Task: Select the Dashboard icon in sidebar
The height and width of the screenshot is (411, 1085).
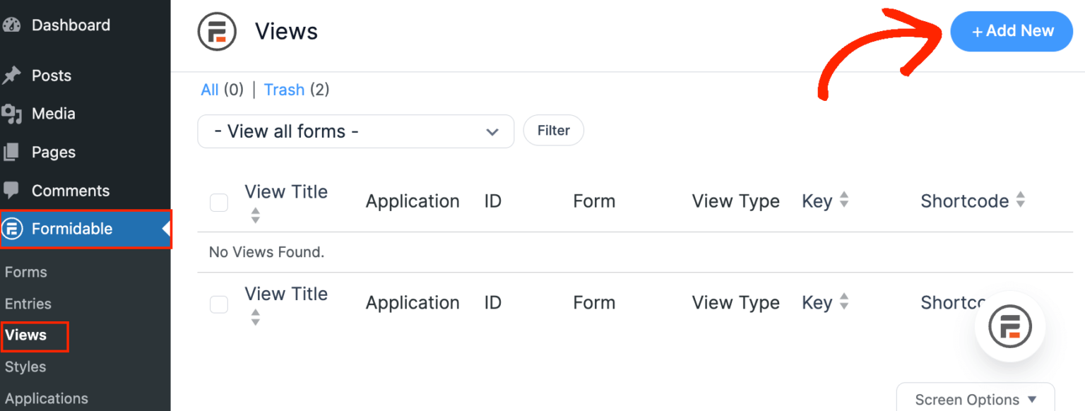Action: [x=12, y=24]
